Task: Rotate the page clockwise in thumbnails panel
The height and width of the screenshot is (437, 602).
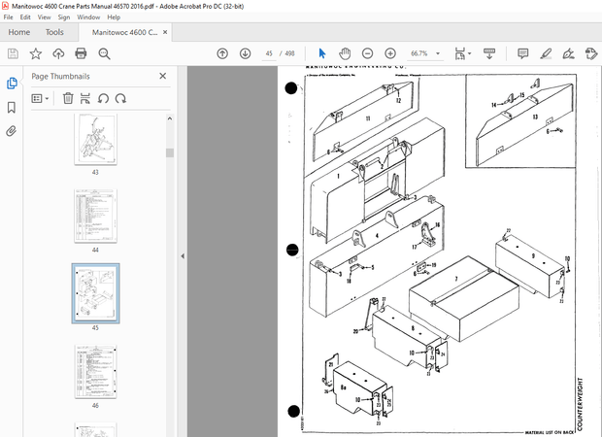Action: coord(120,97)
